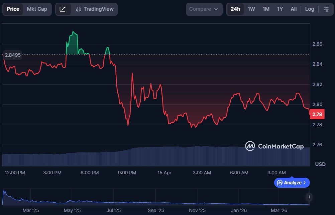Select the line chart view icon
335x215 pixels.
pyautogui.click(x=63, y=9)
